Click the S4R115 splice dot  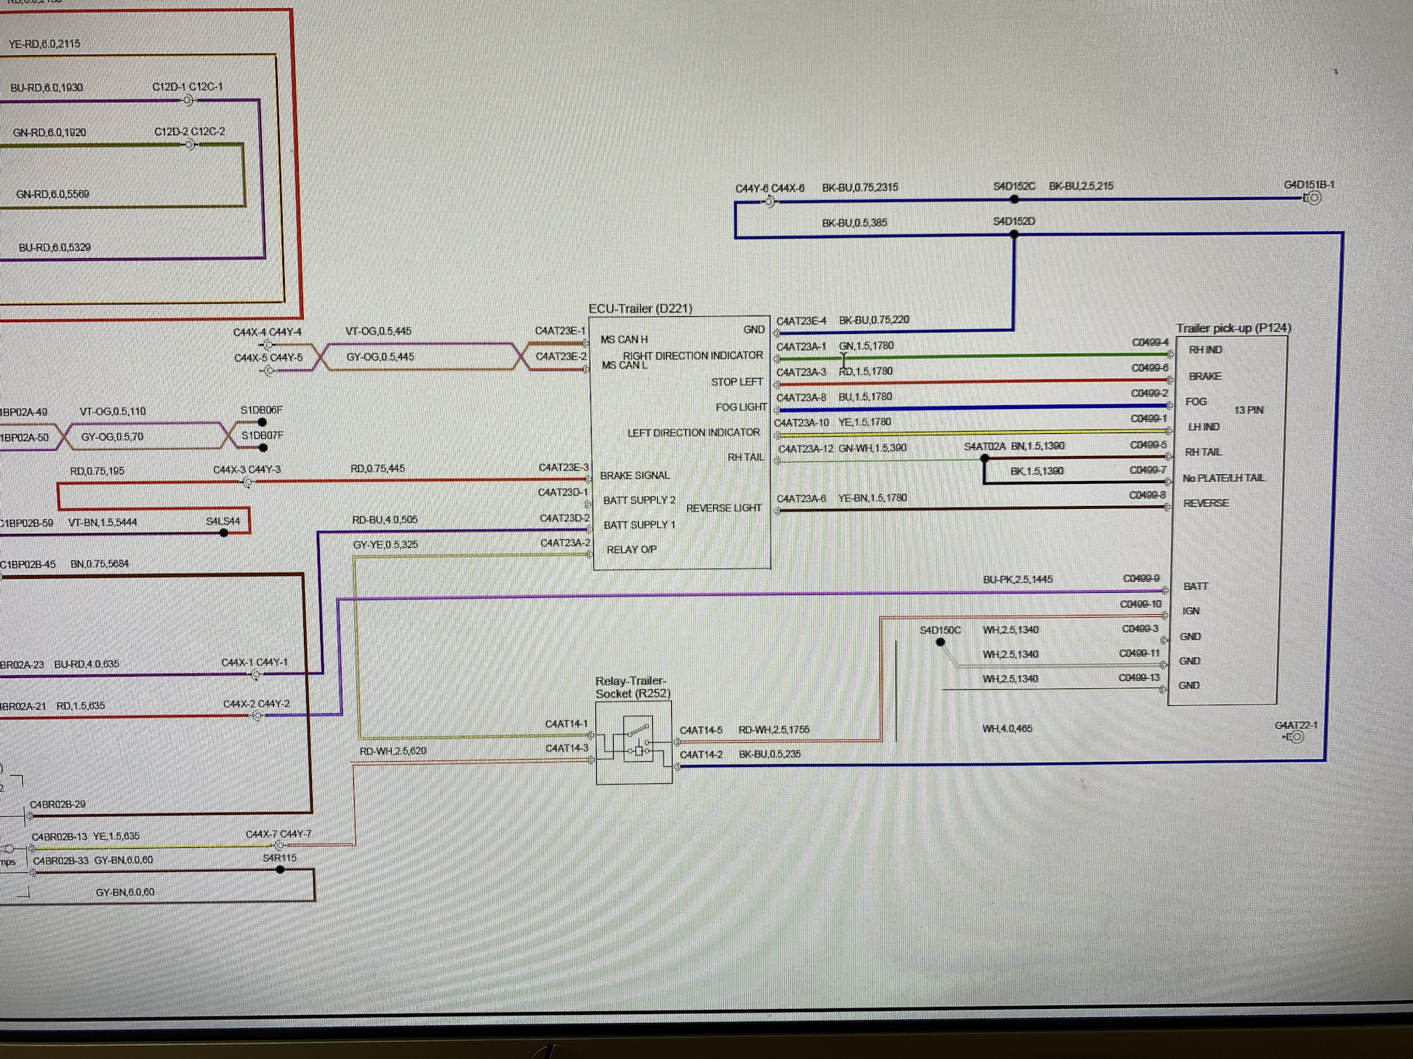pos(280,870)
